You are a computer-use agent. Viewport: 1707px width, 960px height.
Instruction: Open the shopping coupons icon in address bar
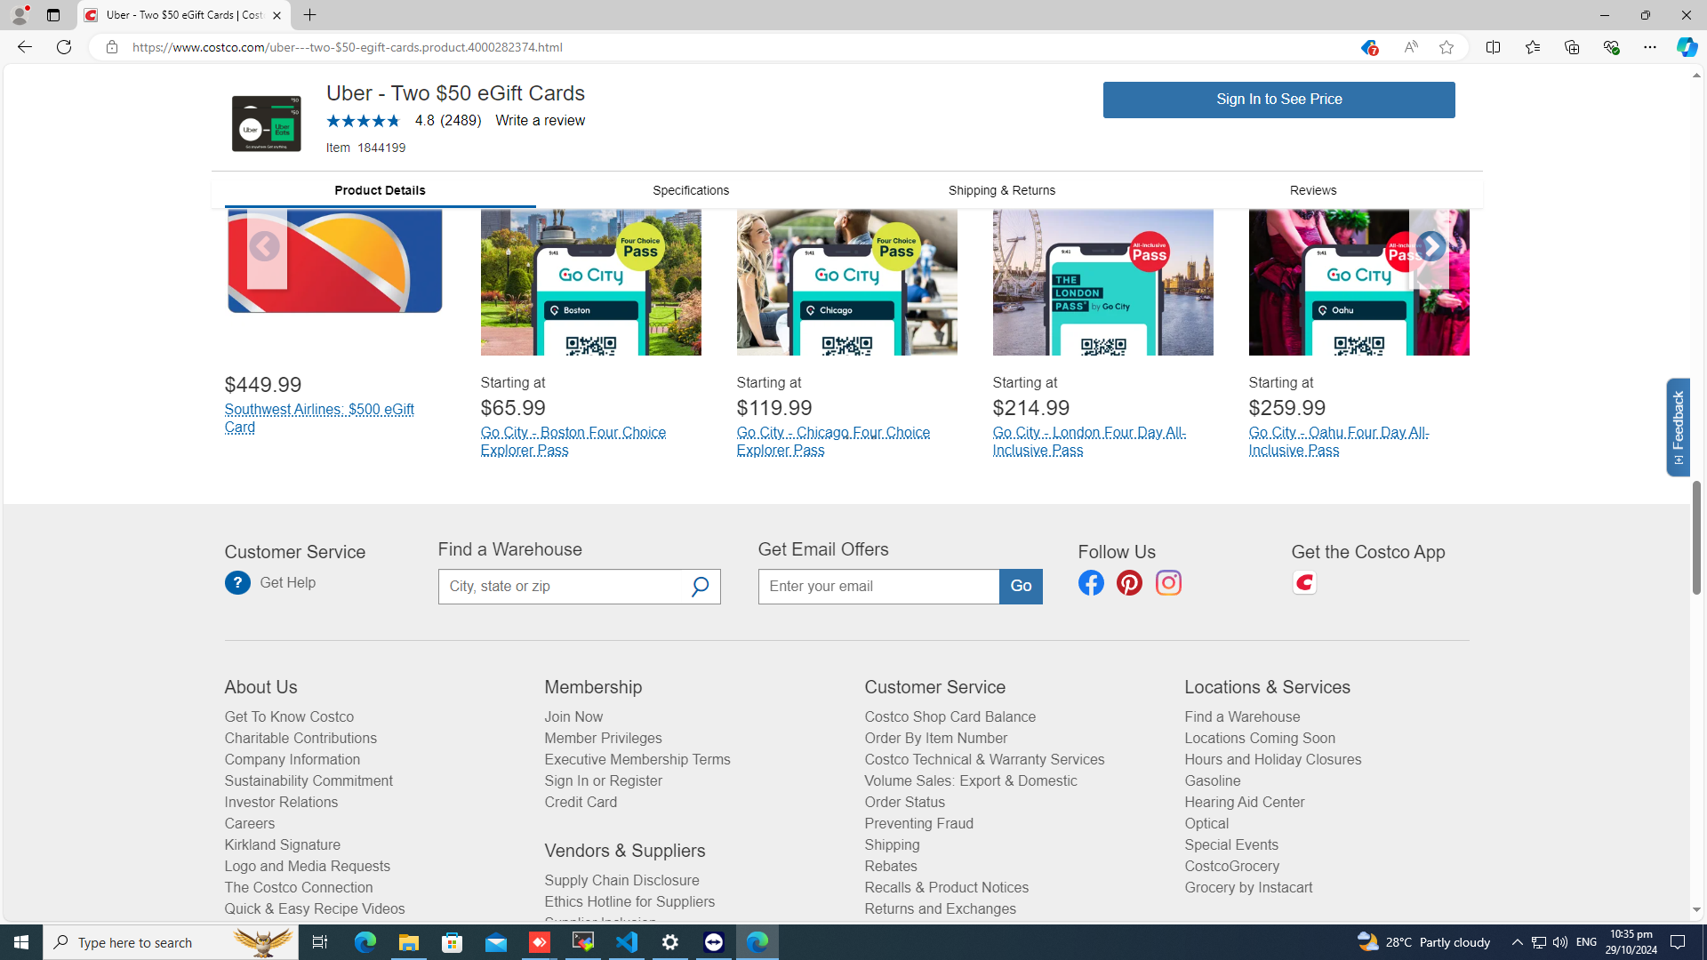point(1368,48)
